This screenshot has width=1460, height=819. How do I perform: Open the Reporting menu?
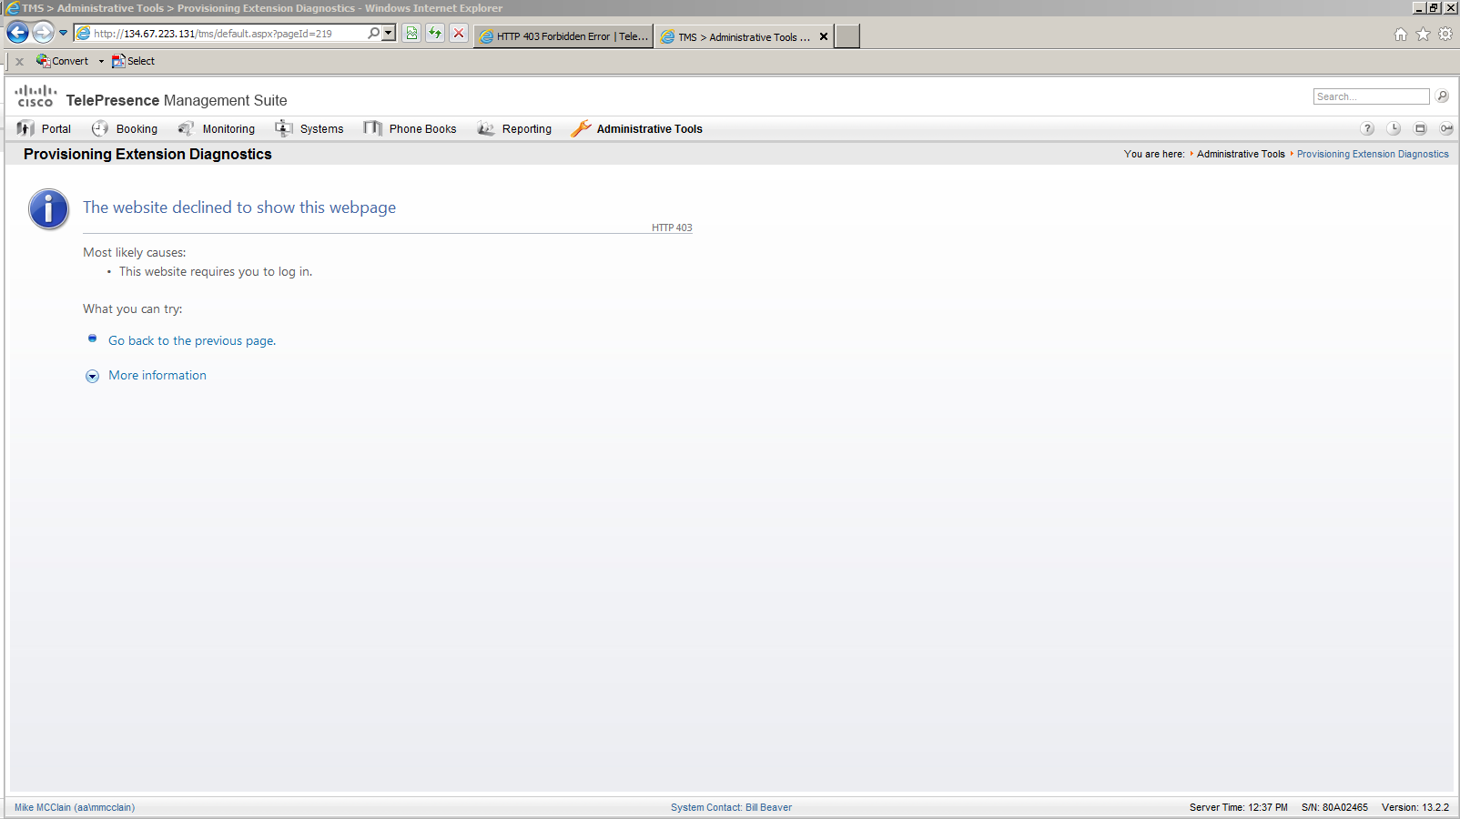(x=514, y=128)
